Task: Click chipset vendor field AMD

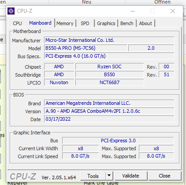Action: click(59, 67)
